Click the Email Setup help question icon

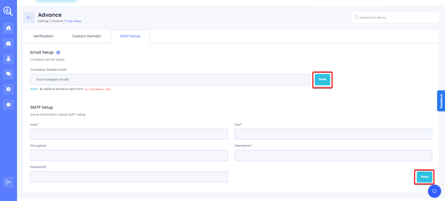(x=58, y=52)
